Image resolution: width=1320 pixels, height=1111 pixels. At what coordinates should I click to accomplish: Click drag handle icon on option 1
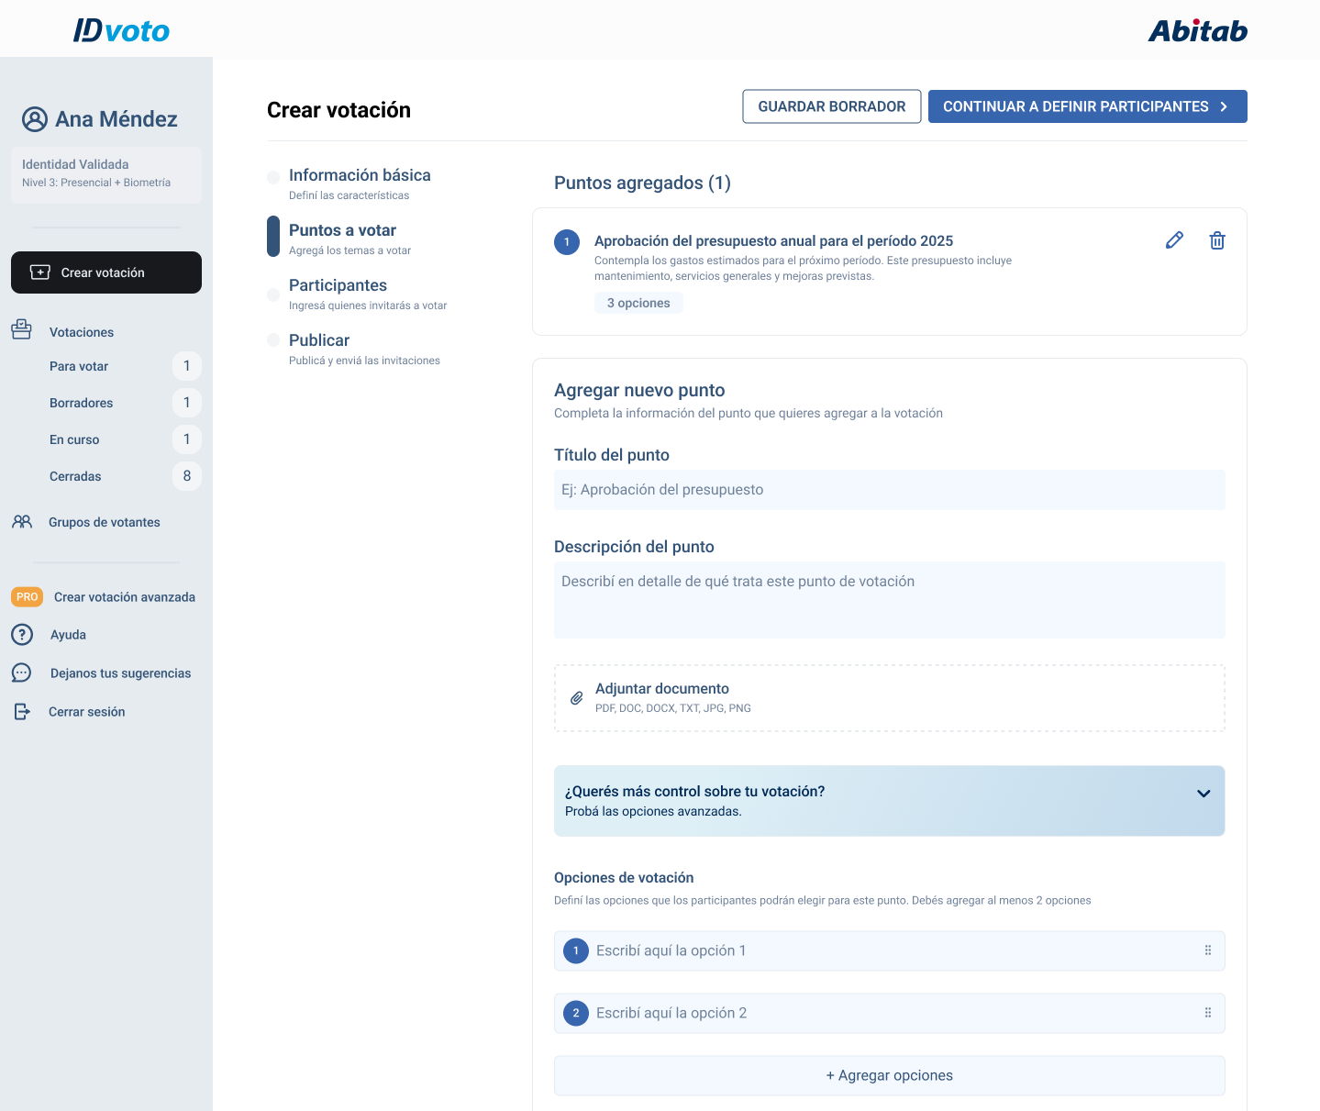click(x=1207, y=950)
